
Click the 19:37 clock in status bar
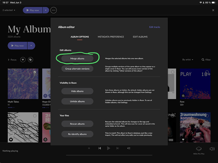[6, 3]
